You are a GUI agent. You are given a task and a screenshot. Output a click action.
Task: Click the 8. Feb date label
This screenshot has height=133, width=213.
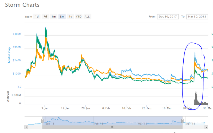(106, 108)
